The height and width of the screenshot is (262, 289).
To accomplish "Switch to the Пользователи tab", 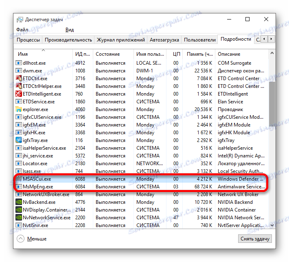I will click(x=199, y=40).
